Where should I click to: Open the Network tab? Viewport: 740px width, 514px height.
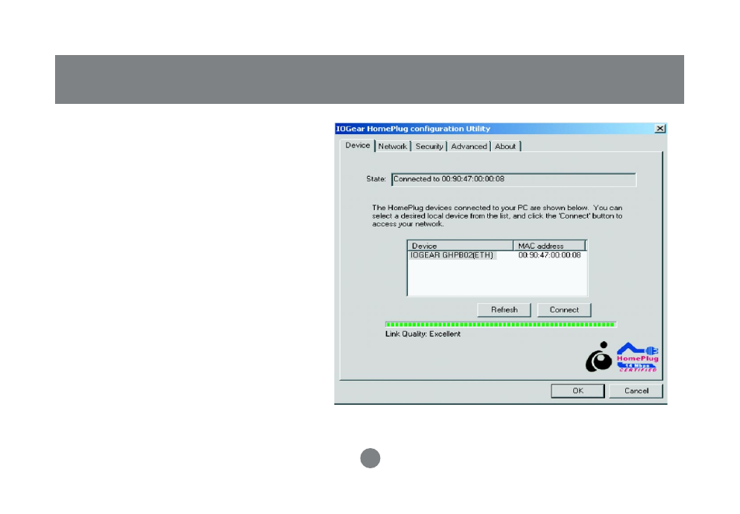coord(392,147)
